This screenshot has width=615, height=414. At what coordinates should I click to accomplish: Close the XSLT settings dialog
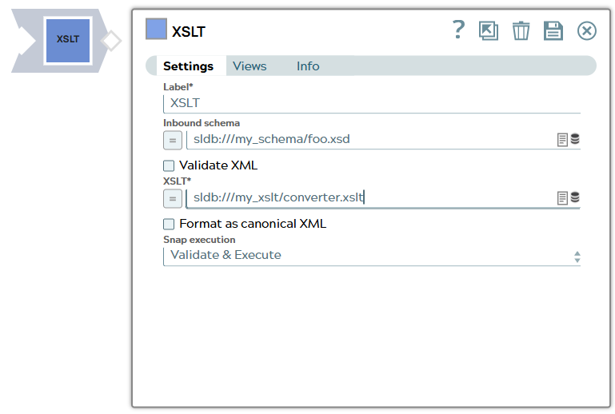click(x=587, y=30)
